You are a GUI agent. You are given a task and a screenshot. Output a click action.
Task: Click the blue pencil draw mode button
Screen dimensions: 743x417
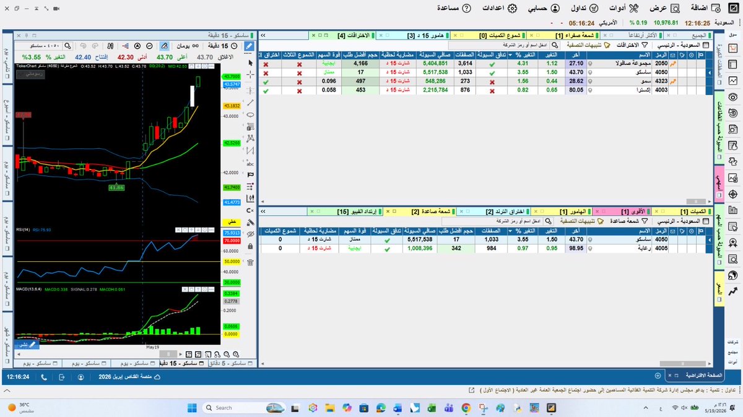249,46
